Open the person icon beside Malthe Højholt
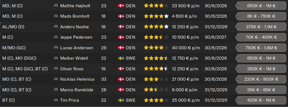This screenshot has width=288, height=107. pyautogui.click(x=56, y=6)
